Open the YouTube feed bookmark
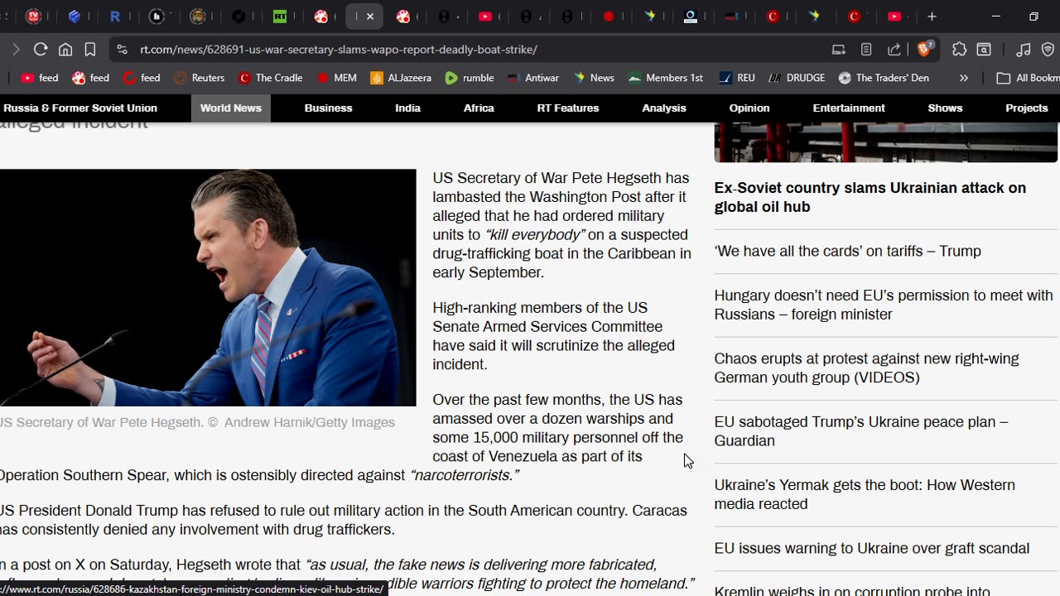The image size is (1060, 596). point(40,78)
